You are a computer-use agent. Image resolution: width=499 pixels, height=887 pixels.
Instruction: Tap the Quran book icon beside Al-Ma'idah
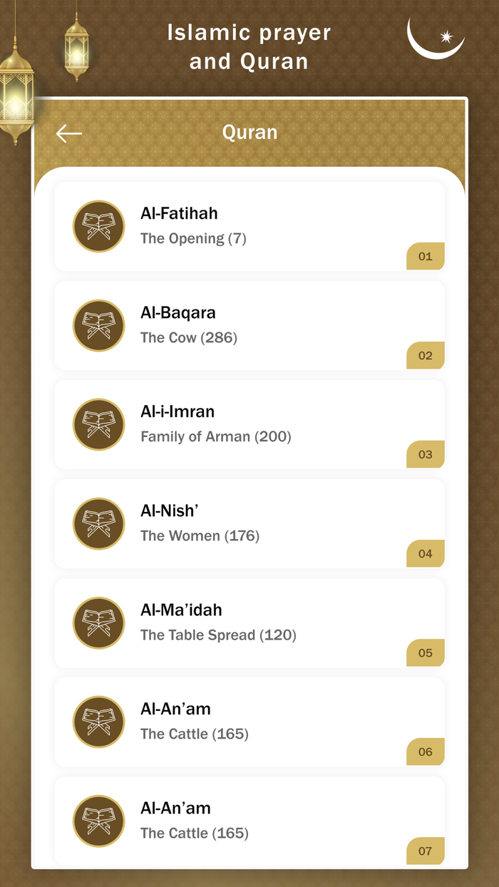coord(99,622)
